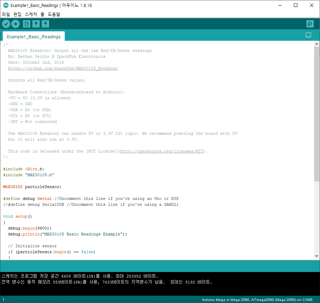The height and width of the screenshot is (303, 320).
Task: Click 'Date: October 2nd, 2016' comment
Action: point(36,62)
